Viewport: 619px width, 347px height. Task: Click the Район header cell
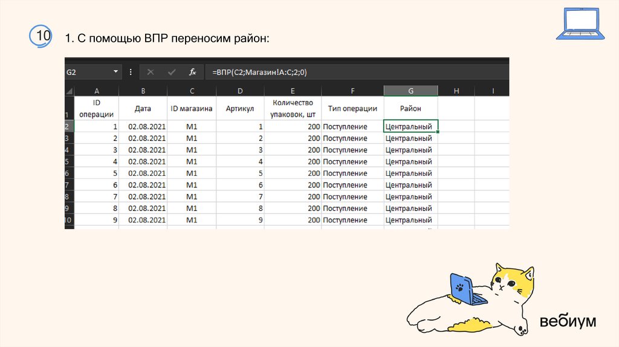pyautogui.click(x=410, y=109)
